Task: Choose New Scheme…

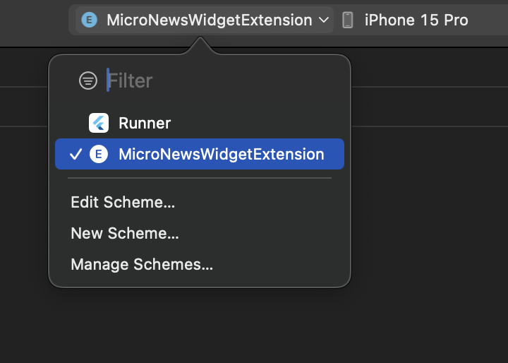Action: point(125,234)
